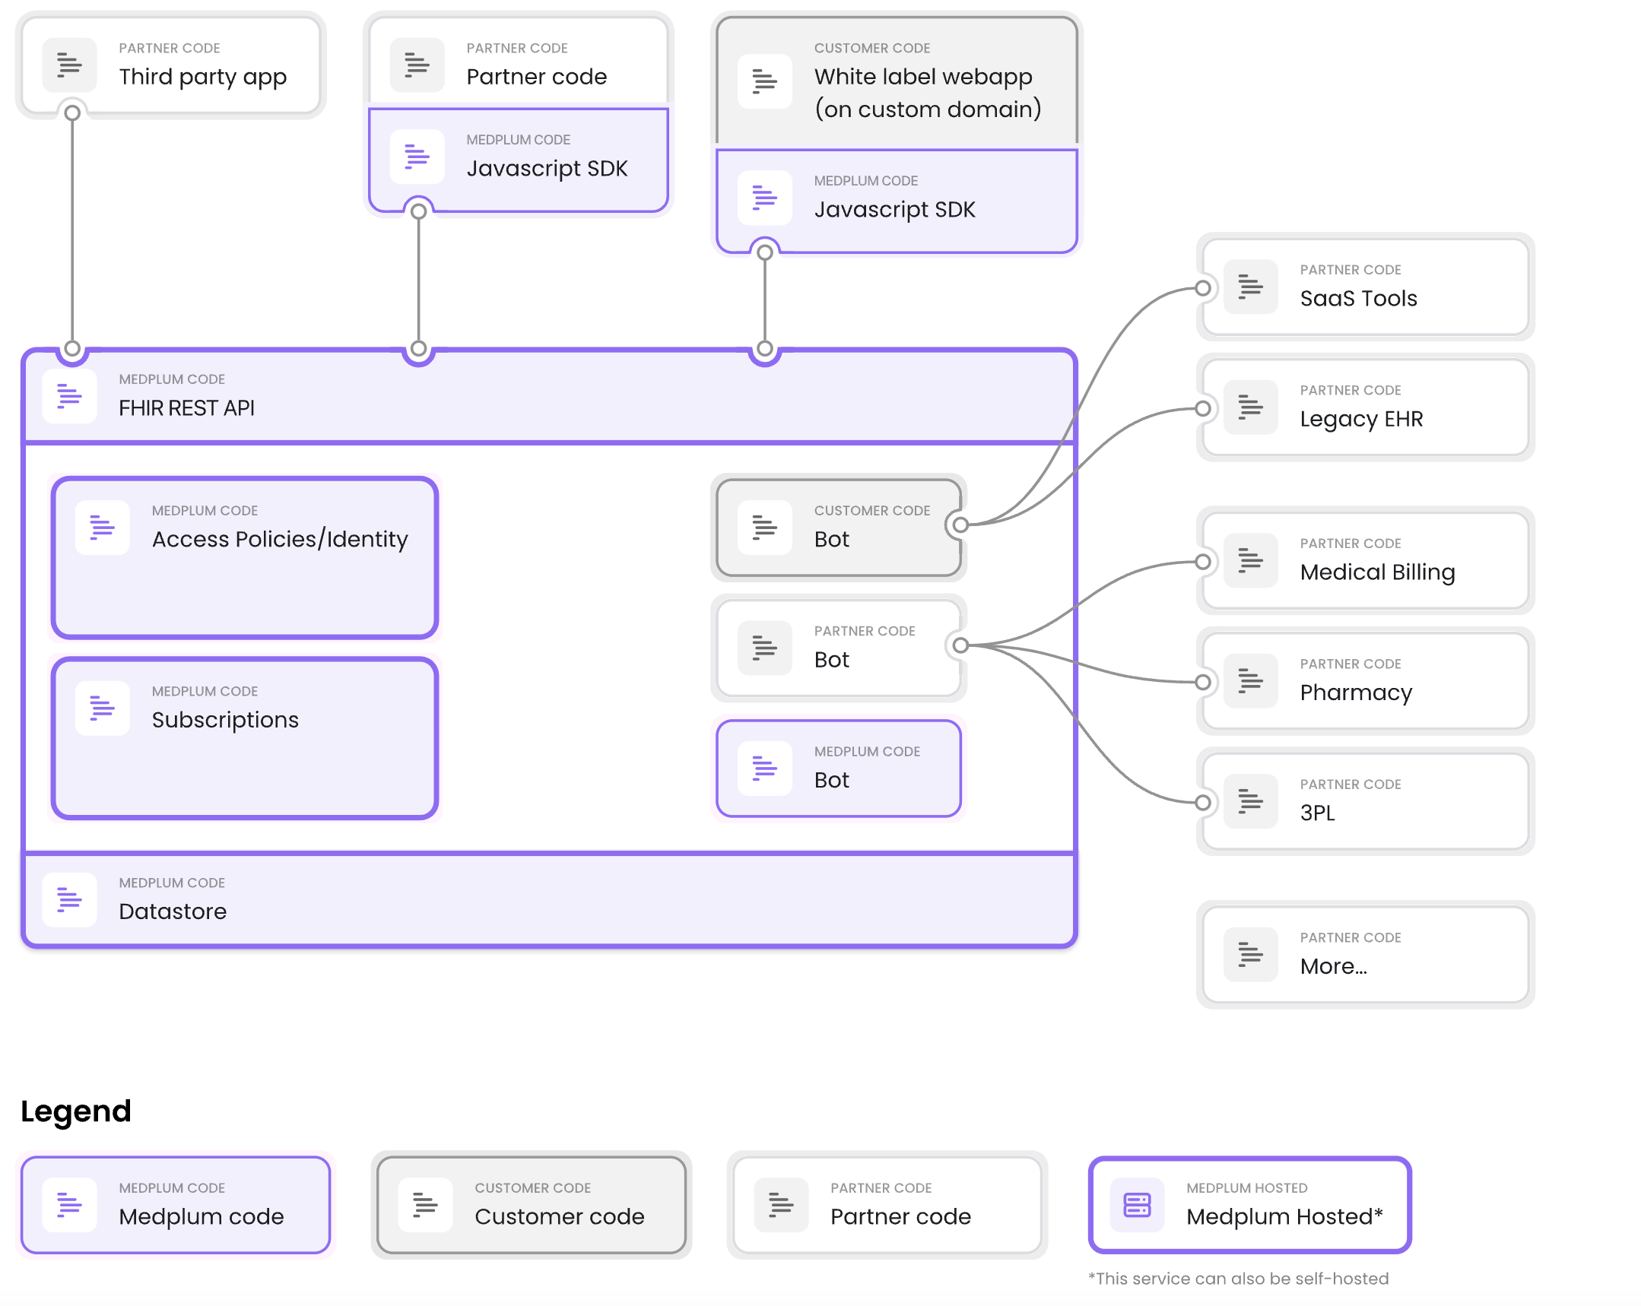Click the connector node on Pharmacy card
Image resolution: width=1641 pixels, height=1306 pixels.
[x=1202, y=682]
